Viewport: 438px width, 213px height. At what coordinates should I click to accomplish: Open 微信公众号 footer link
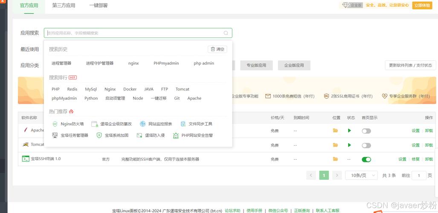click(278, 210)
